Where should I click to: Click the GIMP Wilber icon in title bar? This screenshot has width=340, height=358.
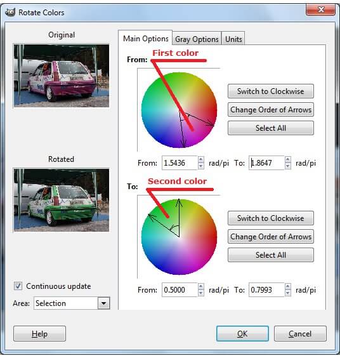point(10,12)
